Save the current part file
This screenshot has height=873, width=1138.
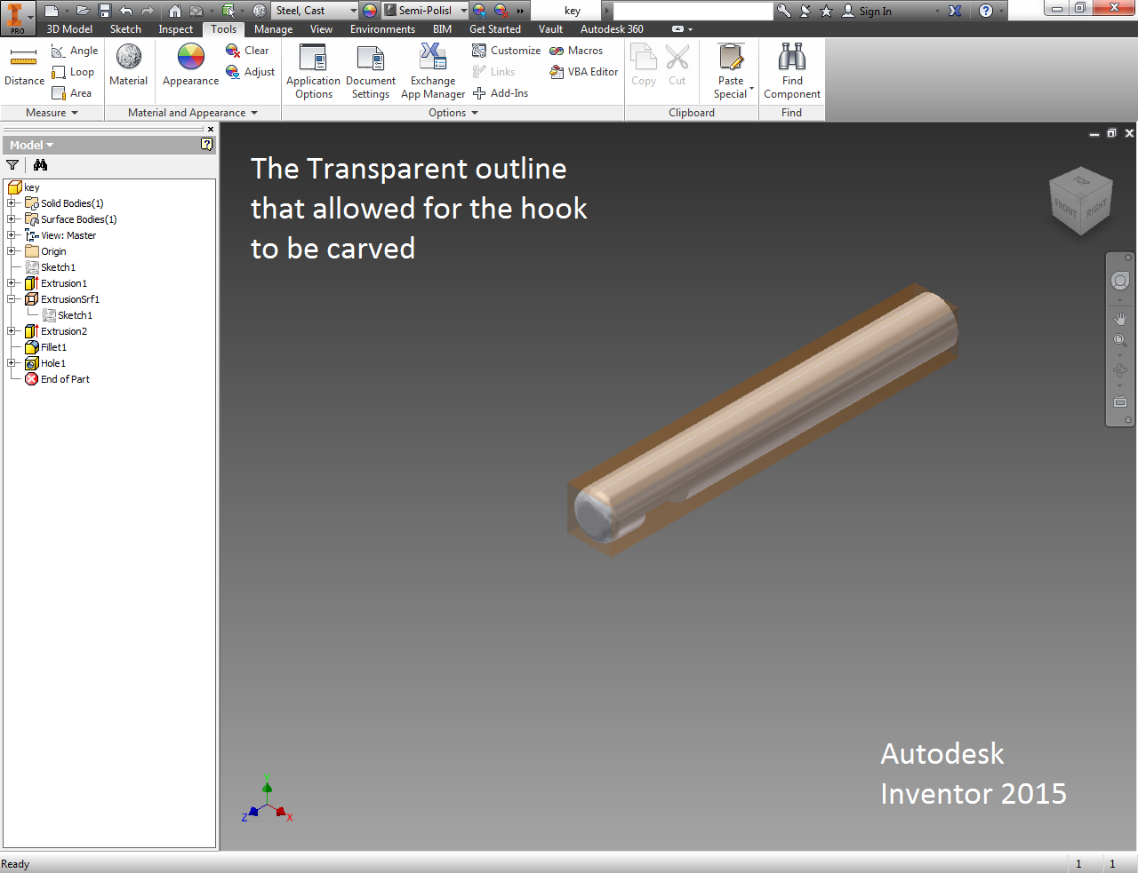(x=105, y=11)
